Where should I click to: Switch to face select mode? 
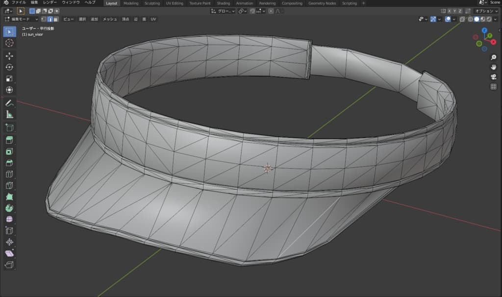pos(57,19)
